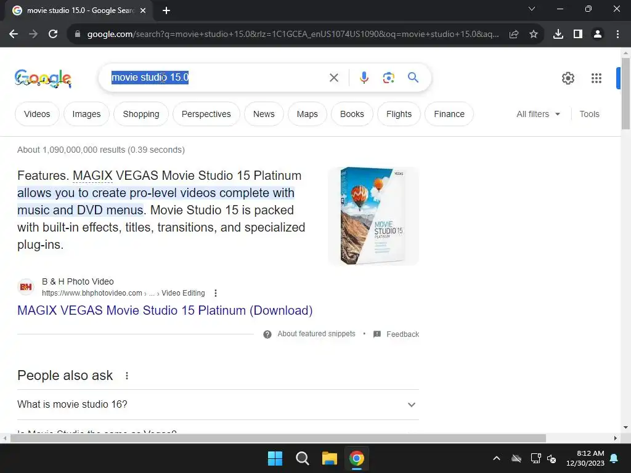
Task: Open the tab search chevron in title bar
Action: (532, 9)
